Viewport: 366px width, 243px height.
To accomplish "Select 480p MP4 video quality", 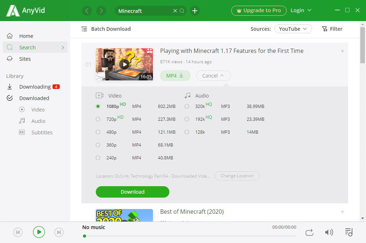I will point(98,132).
